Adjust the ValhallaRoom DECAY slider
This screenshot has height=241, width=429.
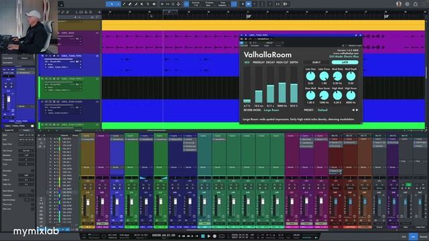click(x=270, y=84)
